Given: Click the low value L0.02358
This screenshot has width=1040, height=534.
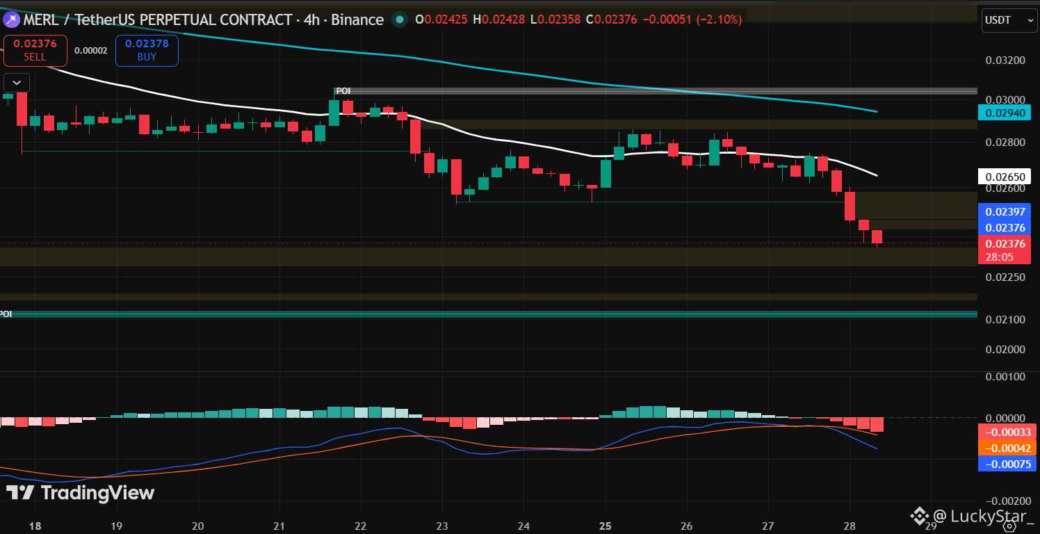Looking at the screenshot, I should pos(554,20).
